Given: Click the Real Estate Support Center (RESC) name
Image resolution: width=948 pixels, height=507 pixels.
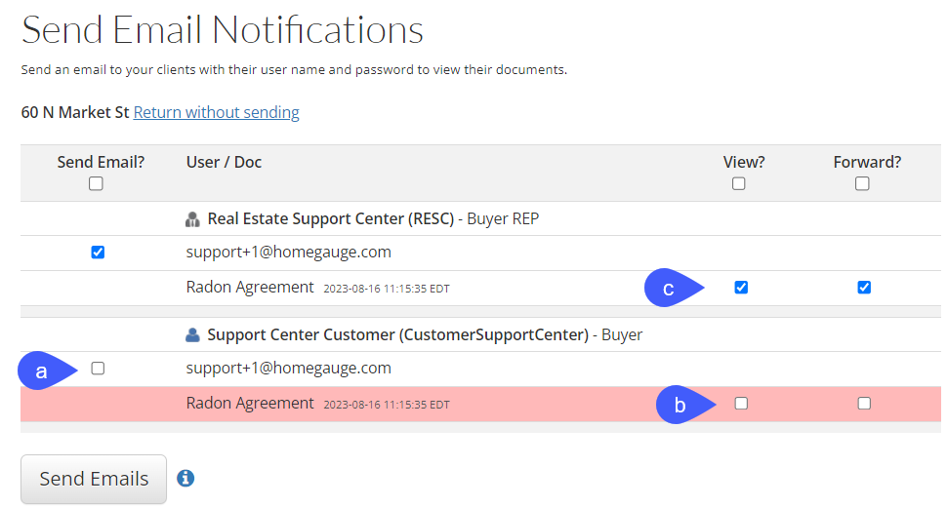Looking at the screenshot, I should click(331, 219).
